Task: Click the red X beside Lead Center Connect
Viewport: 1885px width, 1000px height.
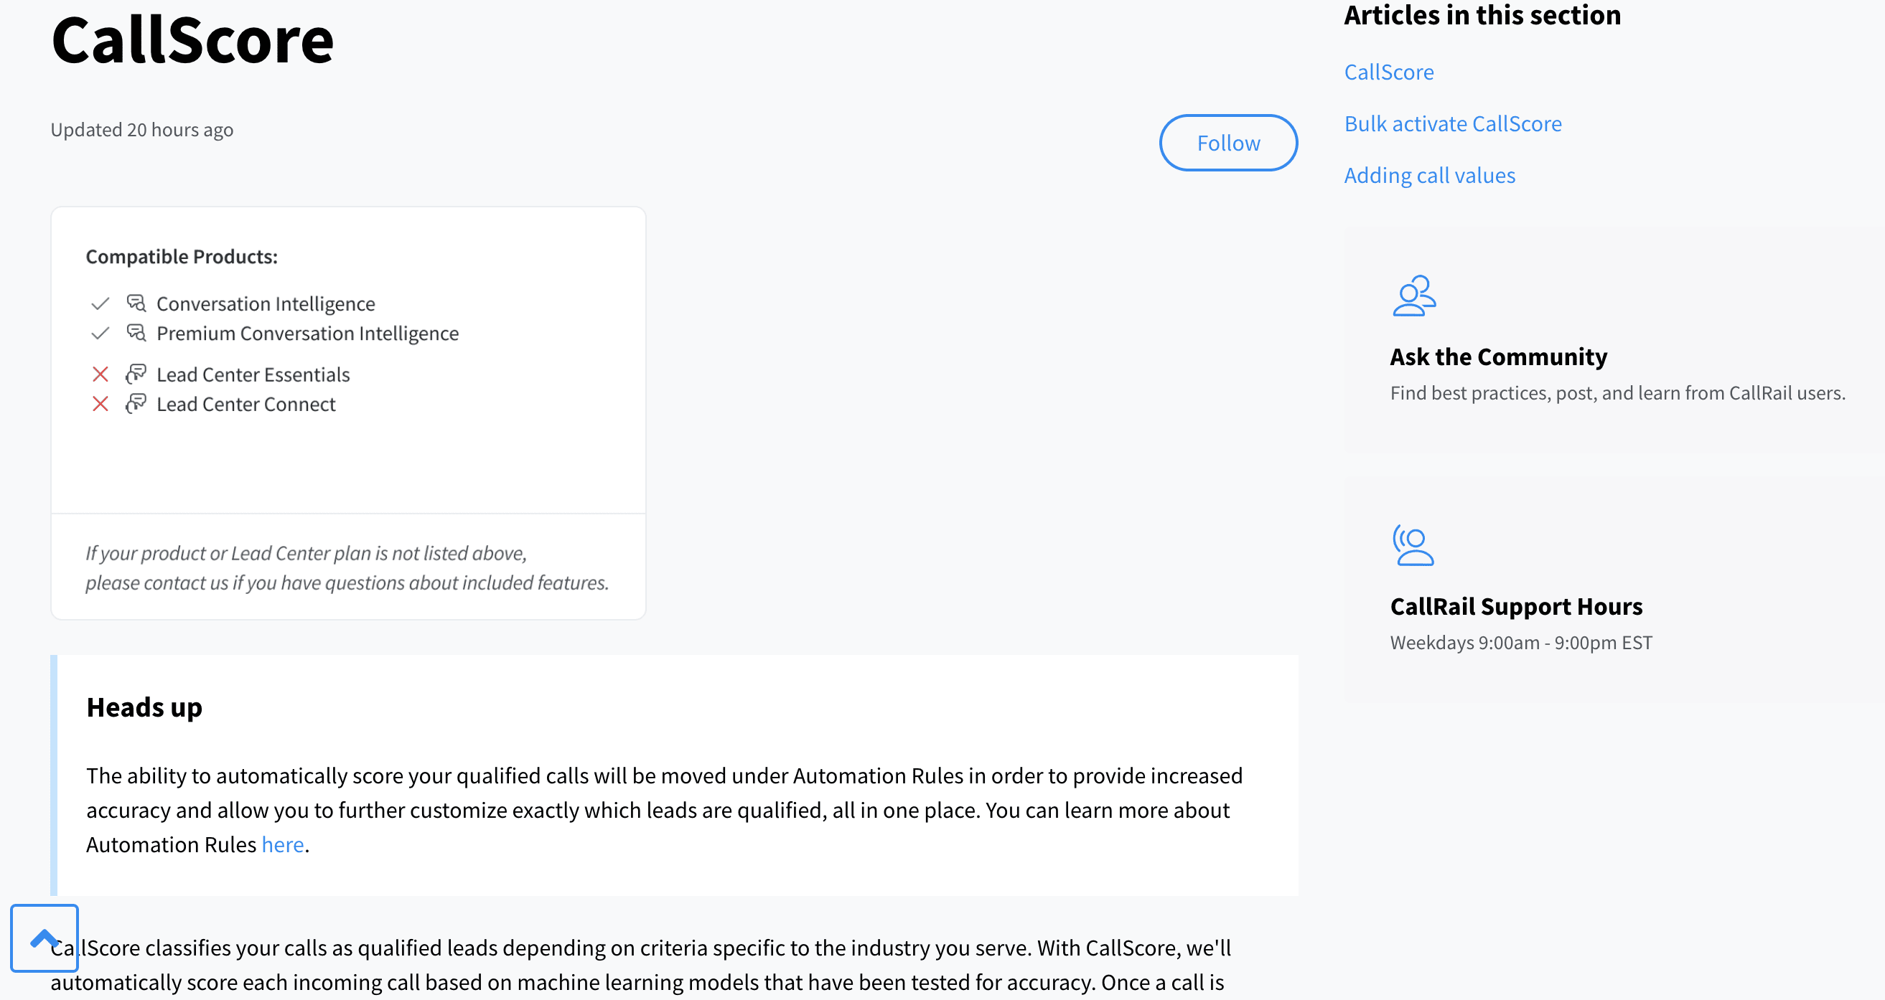Action: click(100, 404)
